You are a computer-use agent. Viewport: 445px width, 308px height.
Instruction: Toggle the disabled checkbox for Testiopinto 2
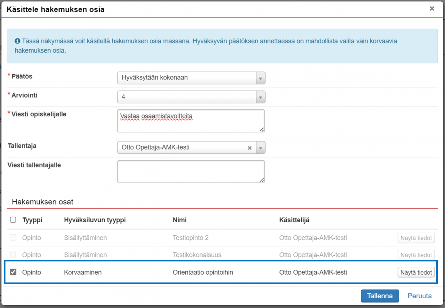click(x=13, y=238)
